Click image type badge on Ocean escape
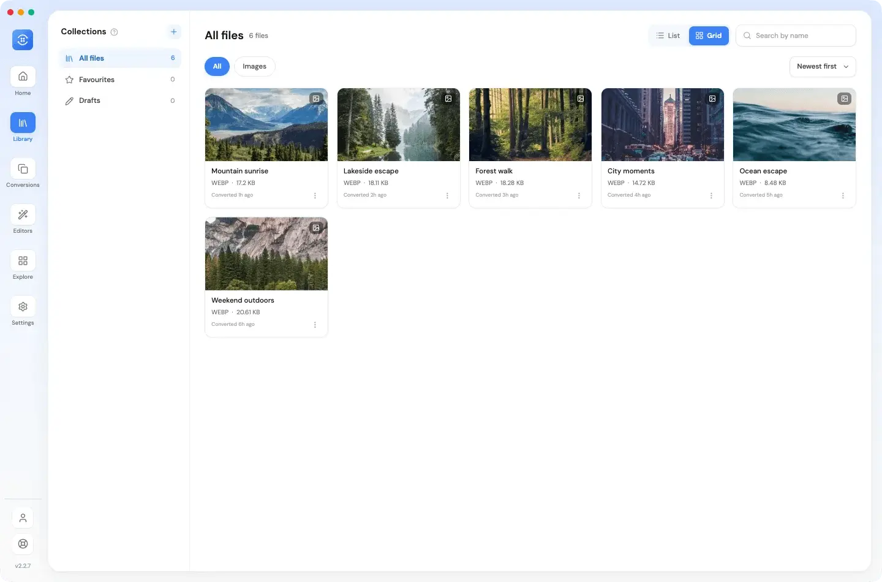 pyautogui.click(x=844, y=99)
